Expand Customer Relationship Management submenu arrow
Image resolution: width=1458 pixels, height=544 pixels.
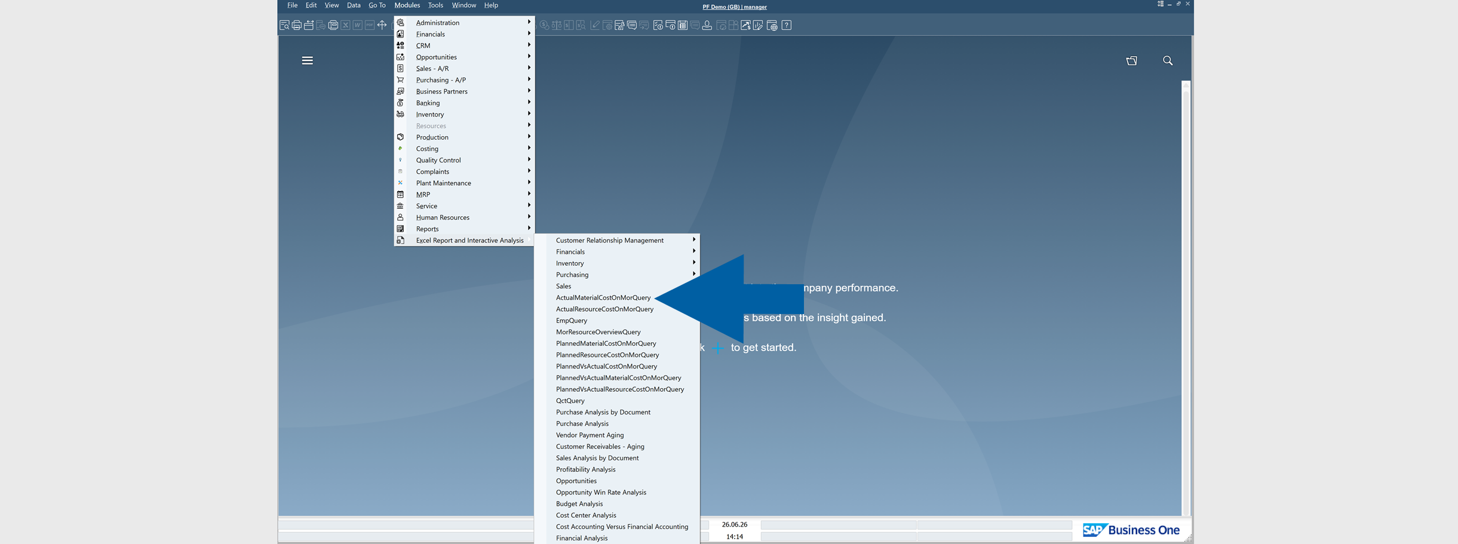pyautogui.click(x=694, y=239)
